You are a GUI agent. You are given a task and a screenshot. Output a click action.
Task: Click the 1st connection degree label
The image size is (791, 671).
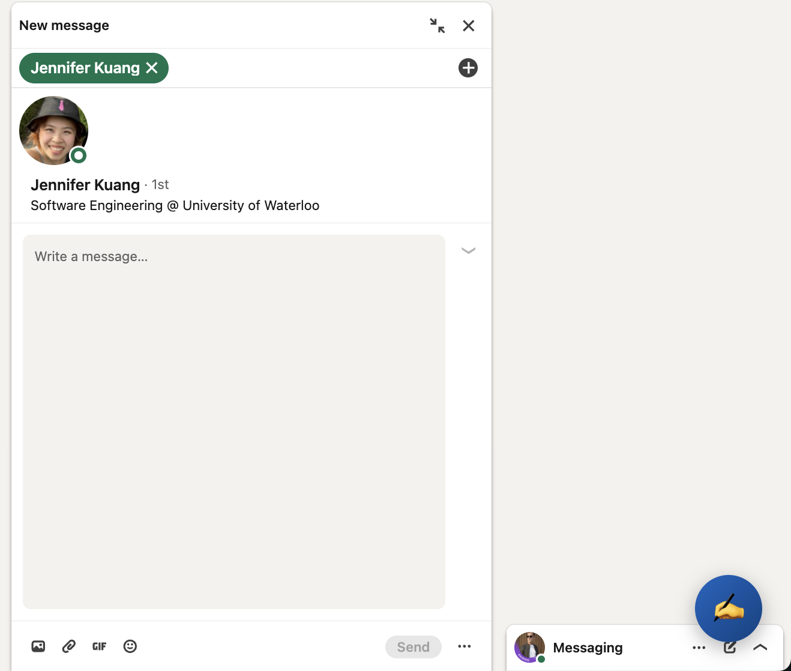(x=160, y=184)
